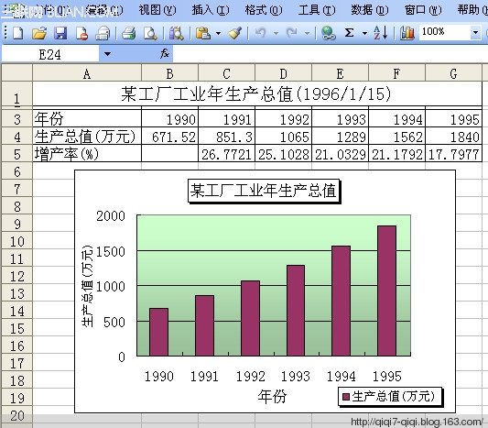
Task: Open the 窗口(W) menu
Action: tap(423, 10)
